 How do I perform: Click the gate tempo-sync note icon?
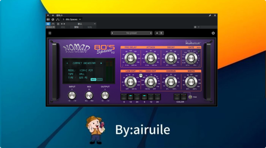click(x=199, y=65)
